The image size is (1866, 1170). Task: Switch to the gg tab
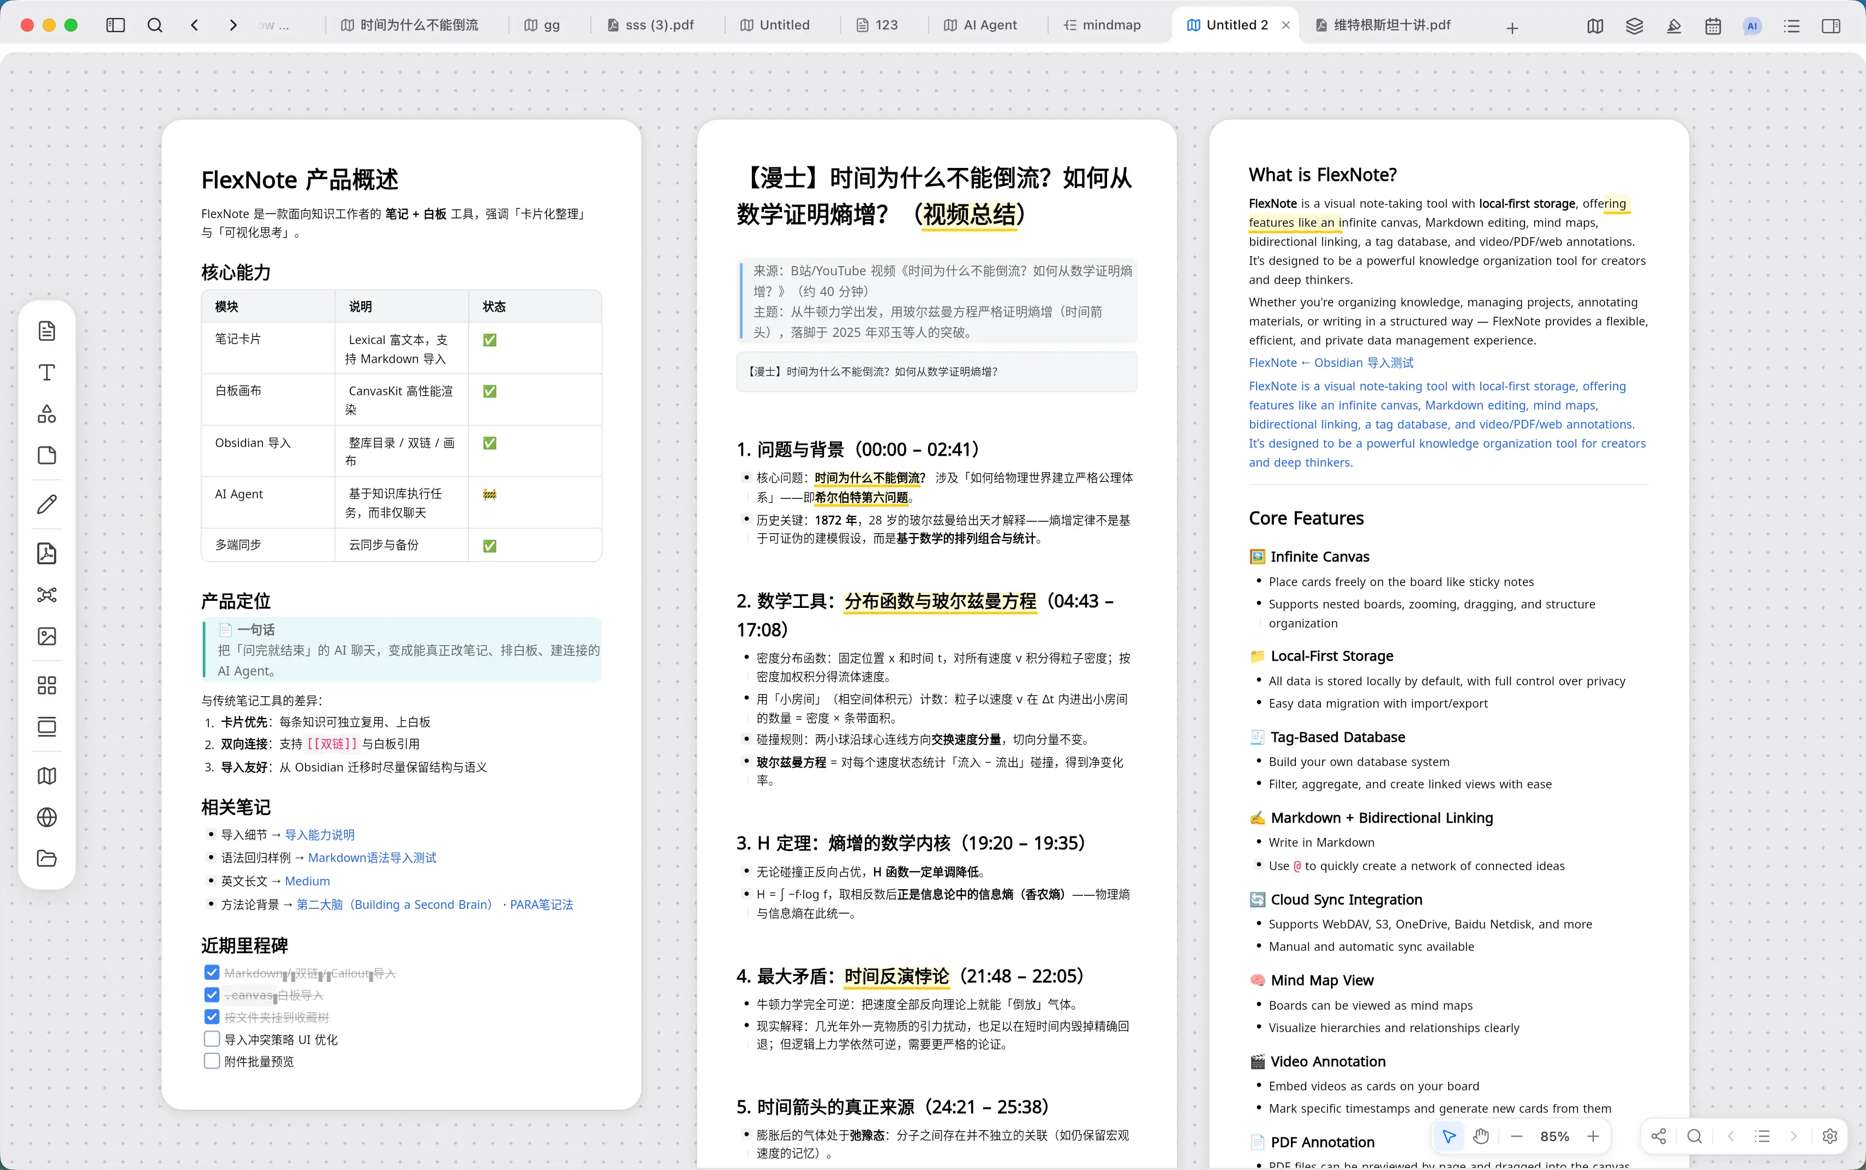point(542,26)
